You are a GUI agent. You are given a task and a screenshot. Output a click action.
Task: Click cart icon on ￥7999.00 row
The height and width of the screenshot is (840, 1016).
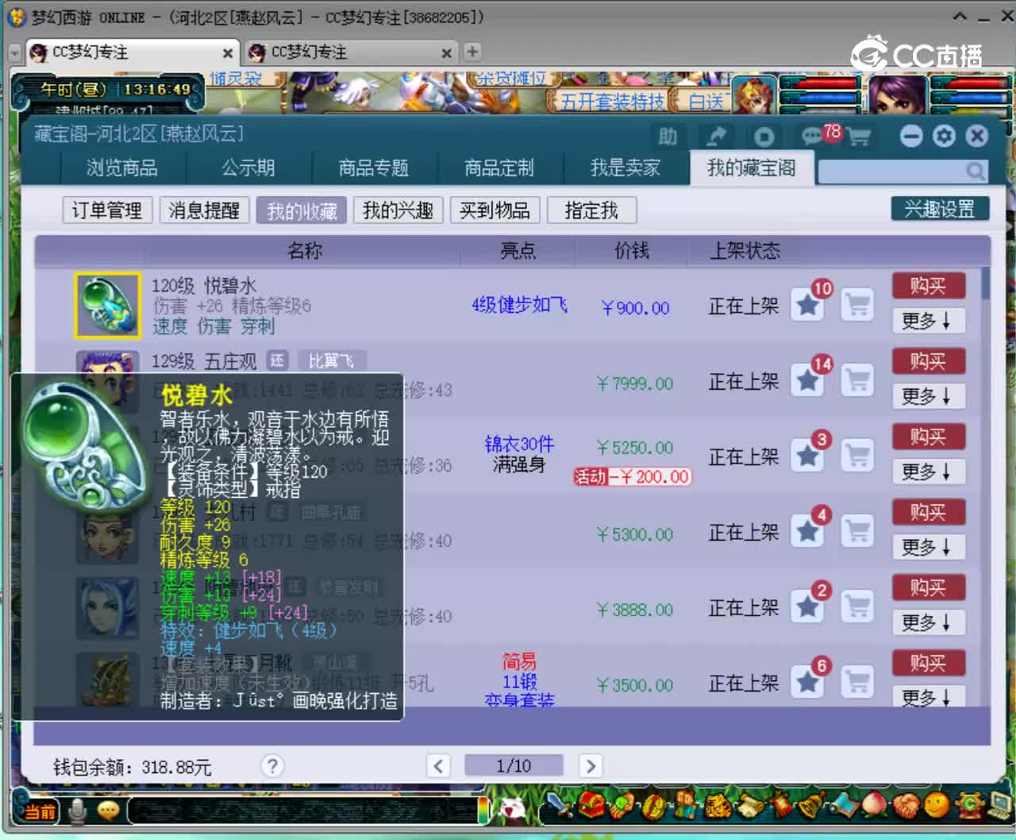857,380
